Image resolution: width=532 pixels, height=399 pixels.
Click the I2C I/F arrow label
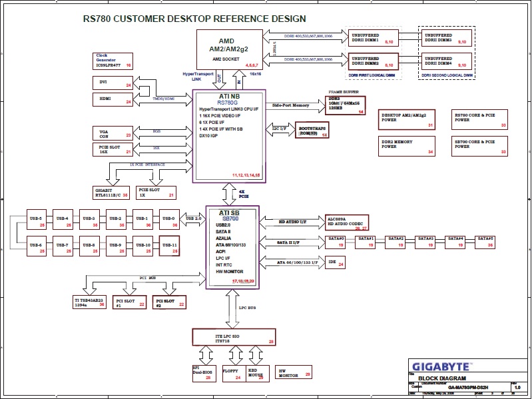280,129
